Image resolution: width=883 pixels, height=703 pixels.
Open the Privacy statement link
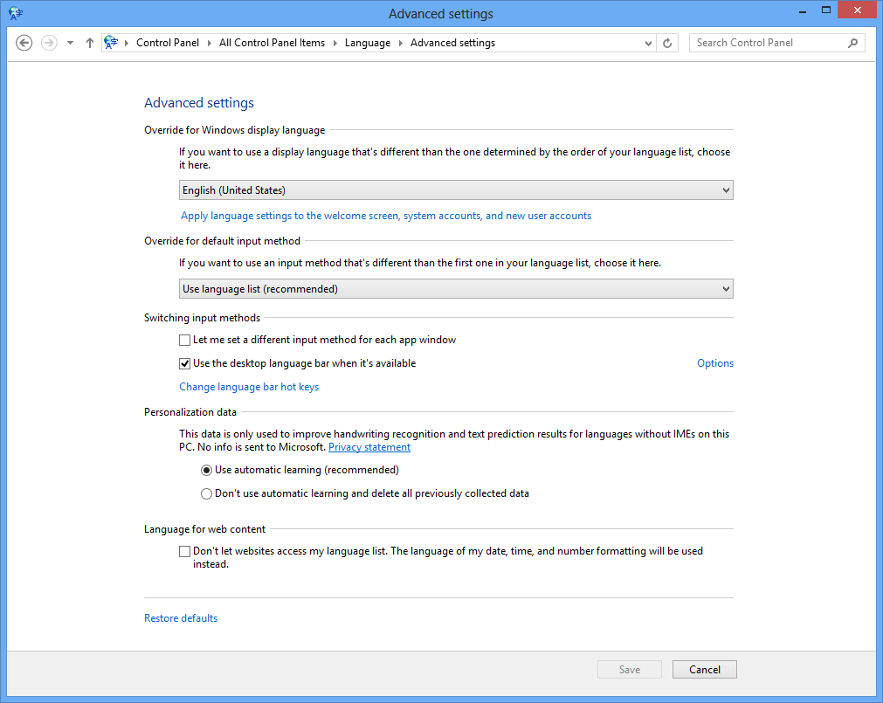(369, 447)
